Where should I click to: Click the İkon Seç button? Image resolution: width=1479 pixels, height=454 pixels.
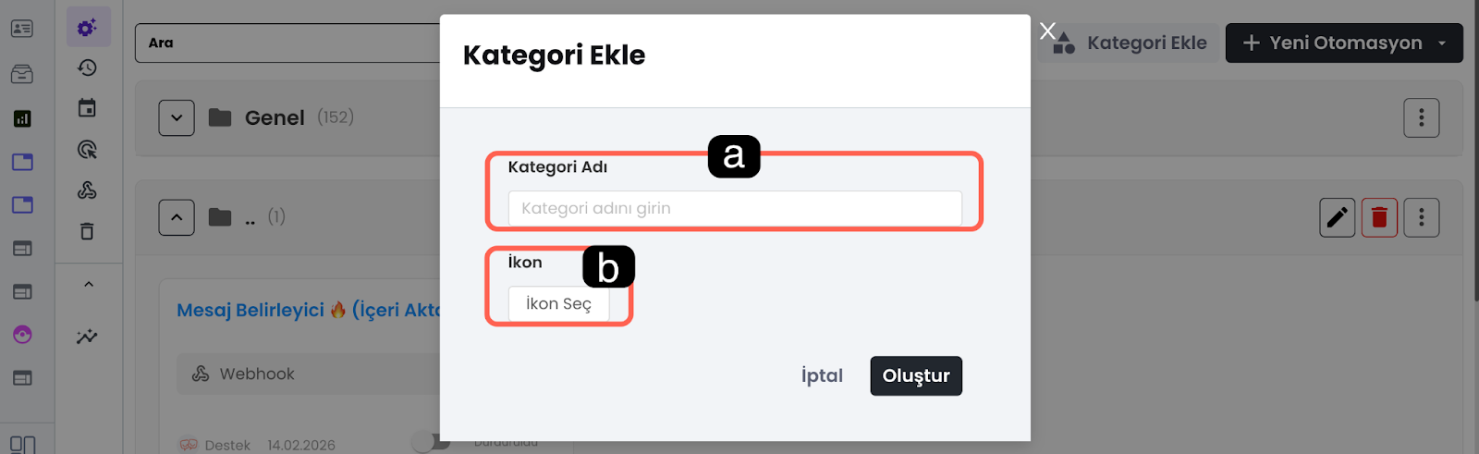558,304
